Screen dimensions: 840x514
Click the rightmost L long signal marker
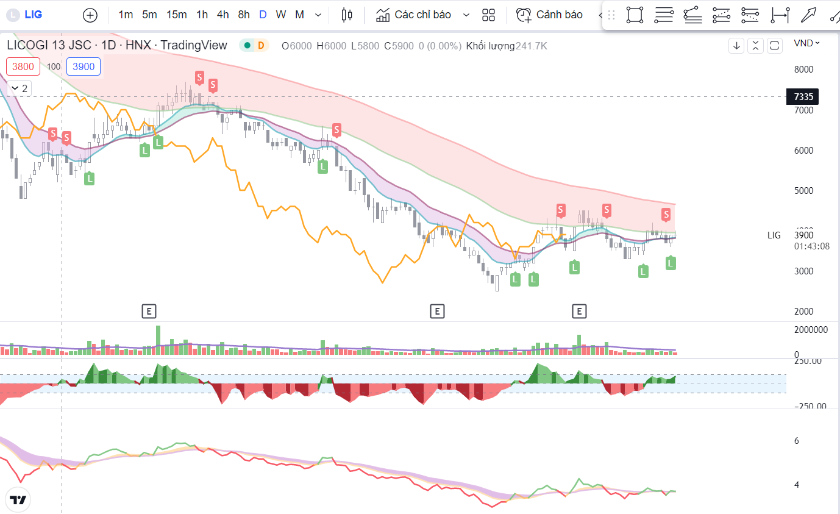[671, 263]
